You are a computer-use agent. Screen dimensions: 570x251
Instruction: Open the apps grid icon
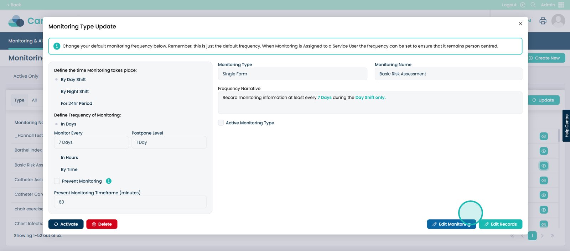click(x=561, y=5)
